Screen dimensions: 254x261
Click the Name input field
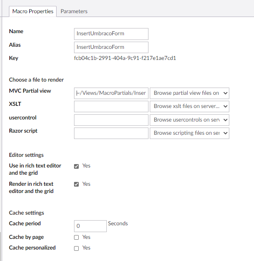111,34
